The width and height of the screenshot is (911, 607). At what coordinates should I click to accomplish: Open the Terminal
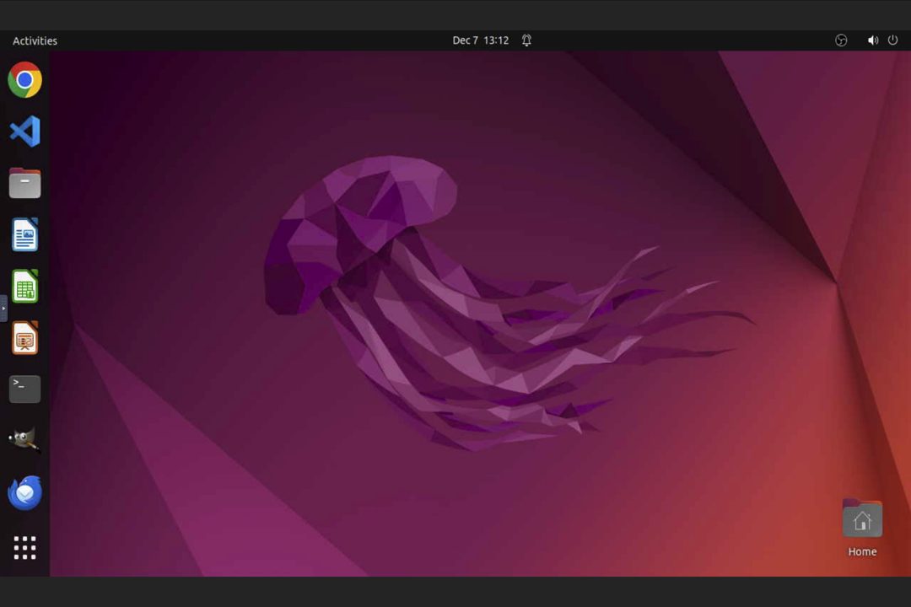(x=24, y=389)
